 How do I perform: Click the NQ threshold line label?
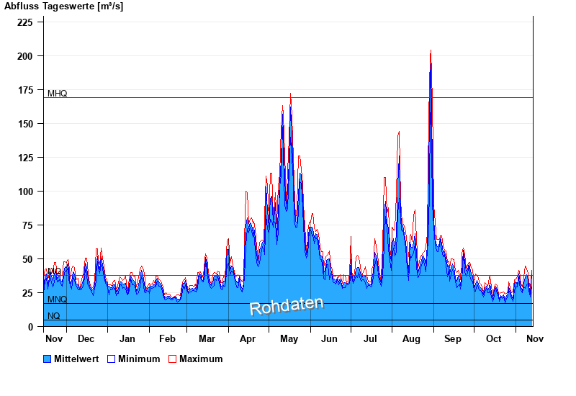pyautogui.click(x=54, y=316)
